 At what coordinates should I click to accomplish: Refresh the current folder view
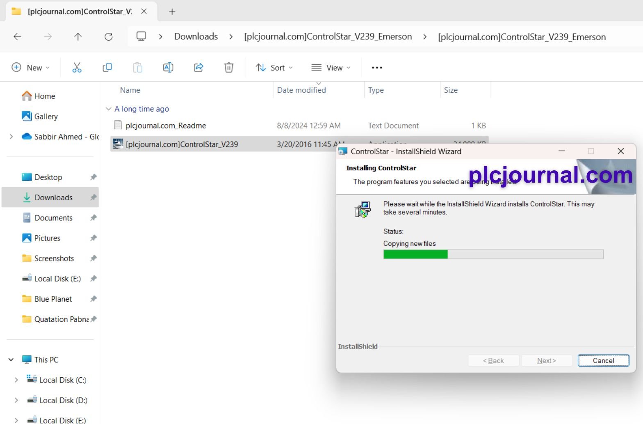108,37
